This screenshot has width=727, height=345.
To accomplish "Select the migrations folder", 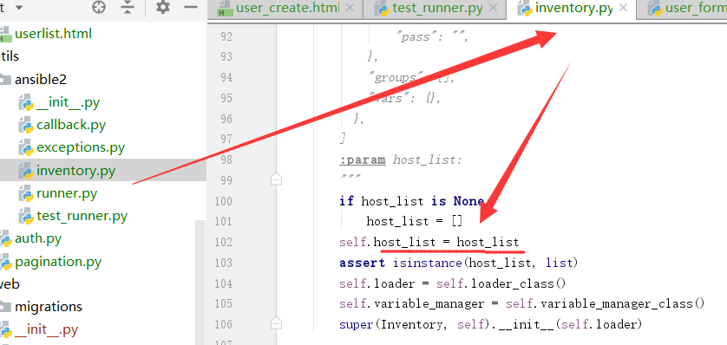I will (49, 307).
